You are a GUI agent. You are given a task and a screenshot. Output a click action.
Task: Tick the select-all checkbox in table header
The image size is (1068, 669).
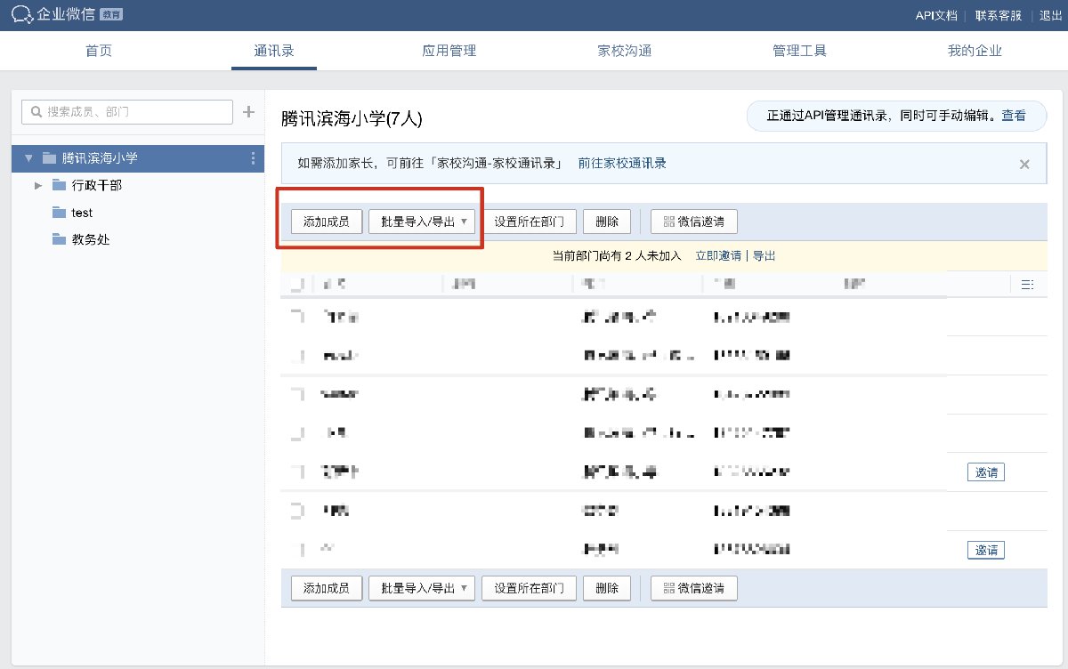(296, 285)
